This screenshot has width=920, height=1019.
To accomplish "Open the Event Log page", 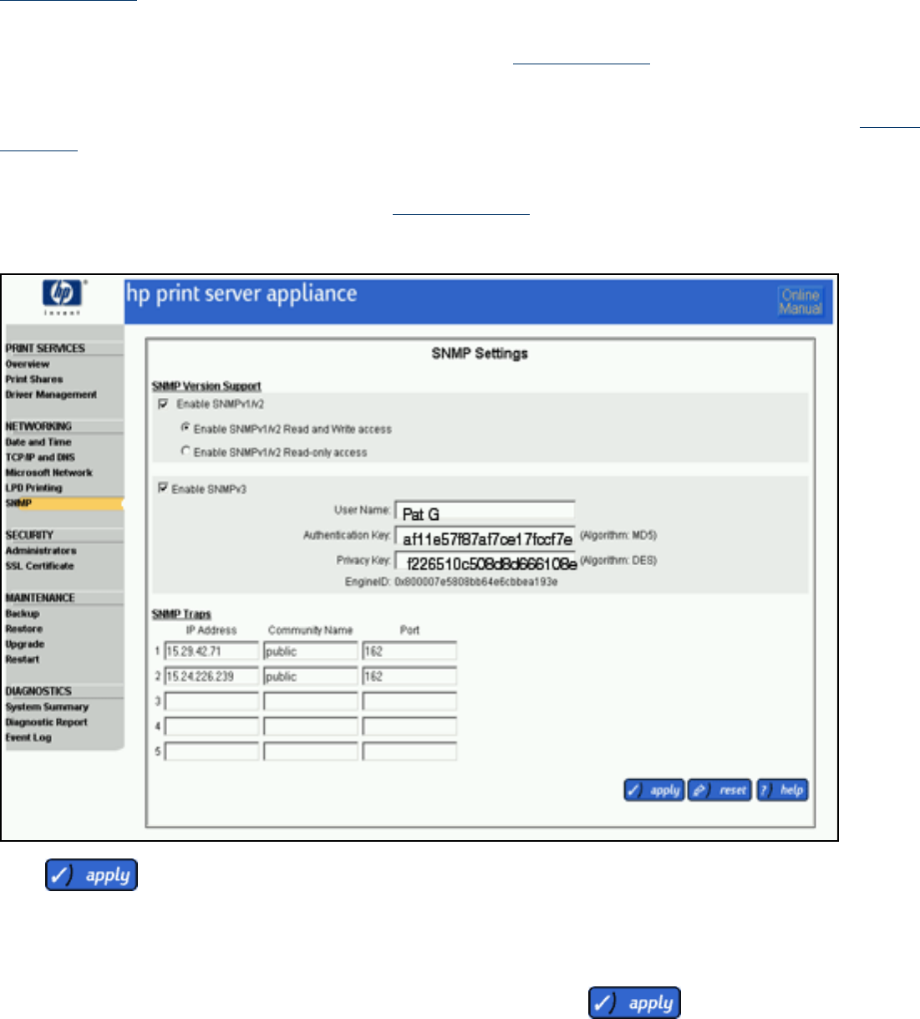I will click(x=28, y=738).
